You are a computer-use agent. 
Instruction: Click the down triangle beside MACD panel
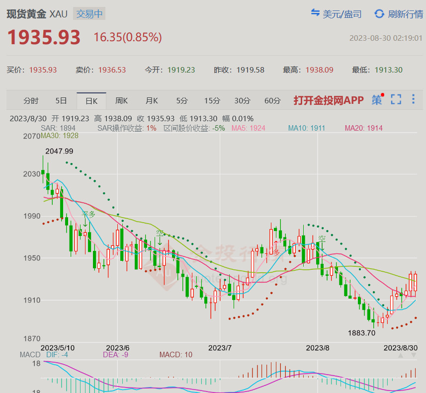(x=414, y=355)
